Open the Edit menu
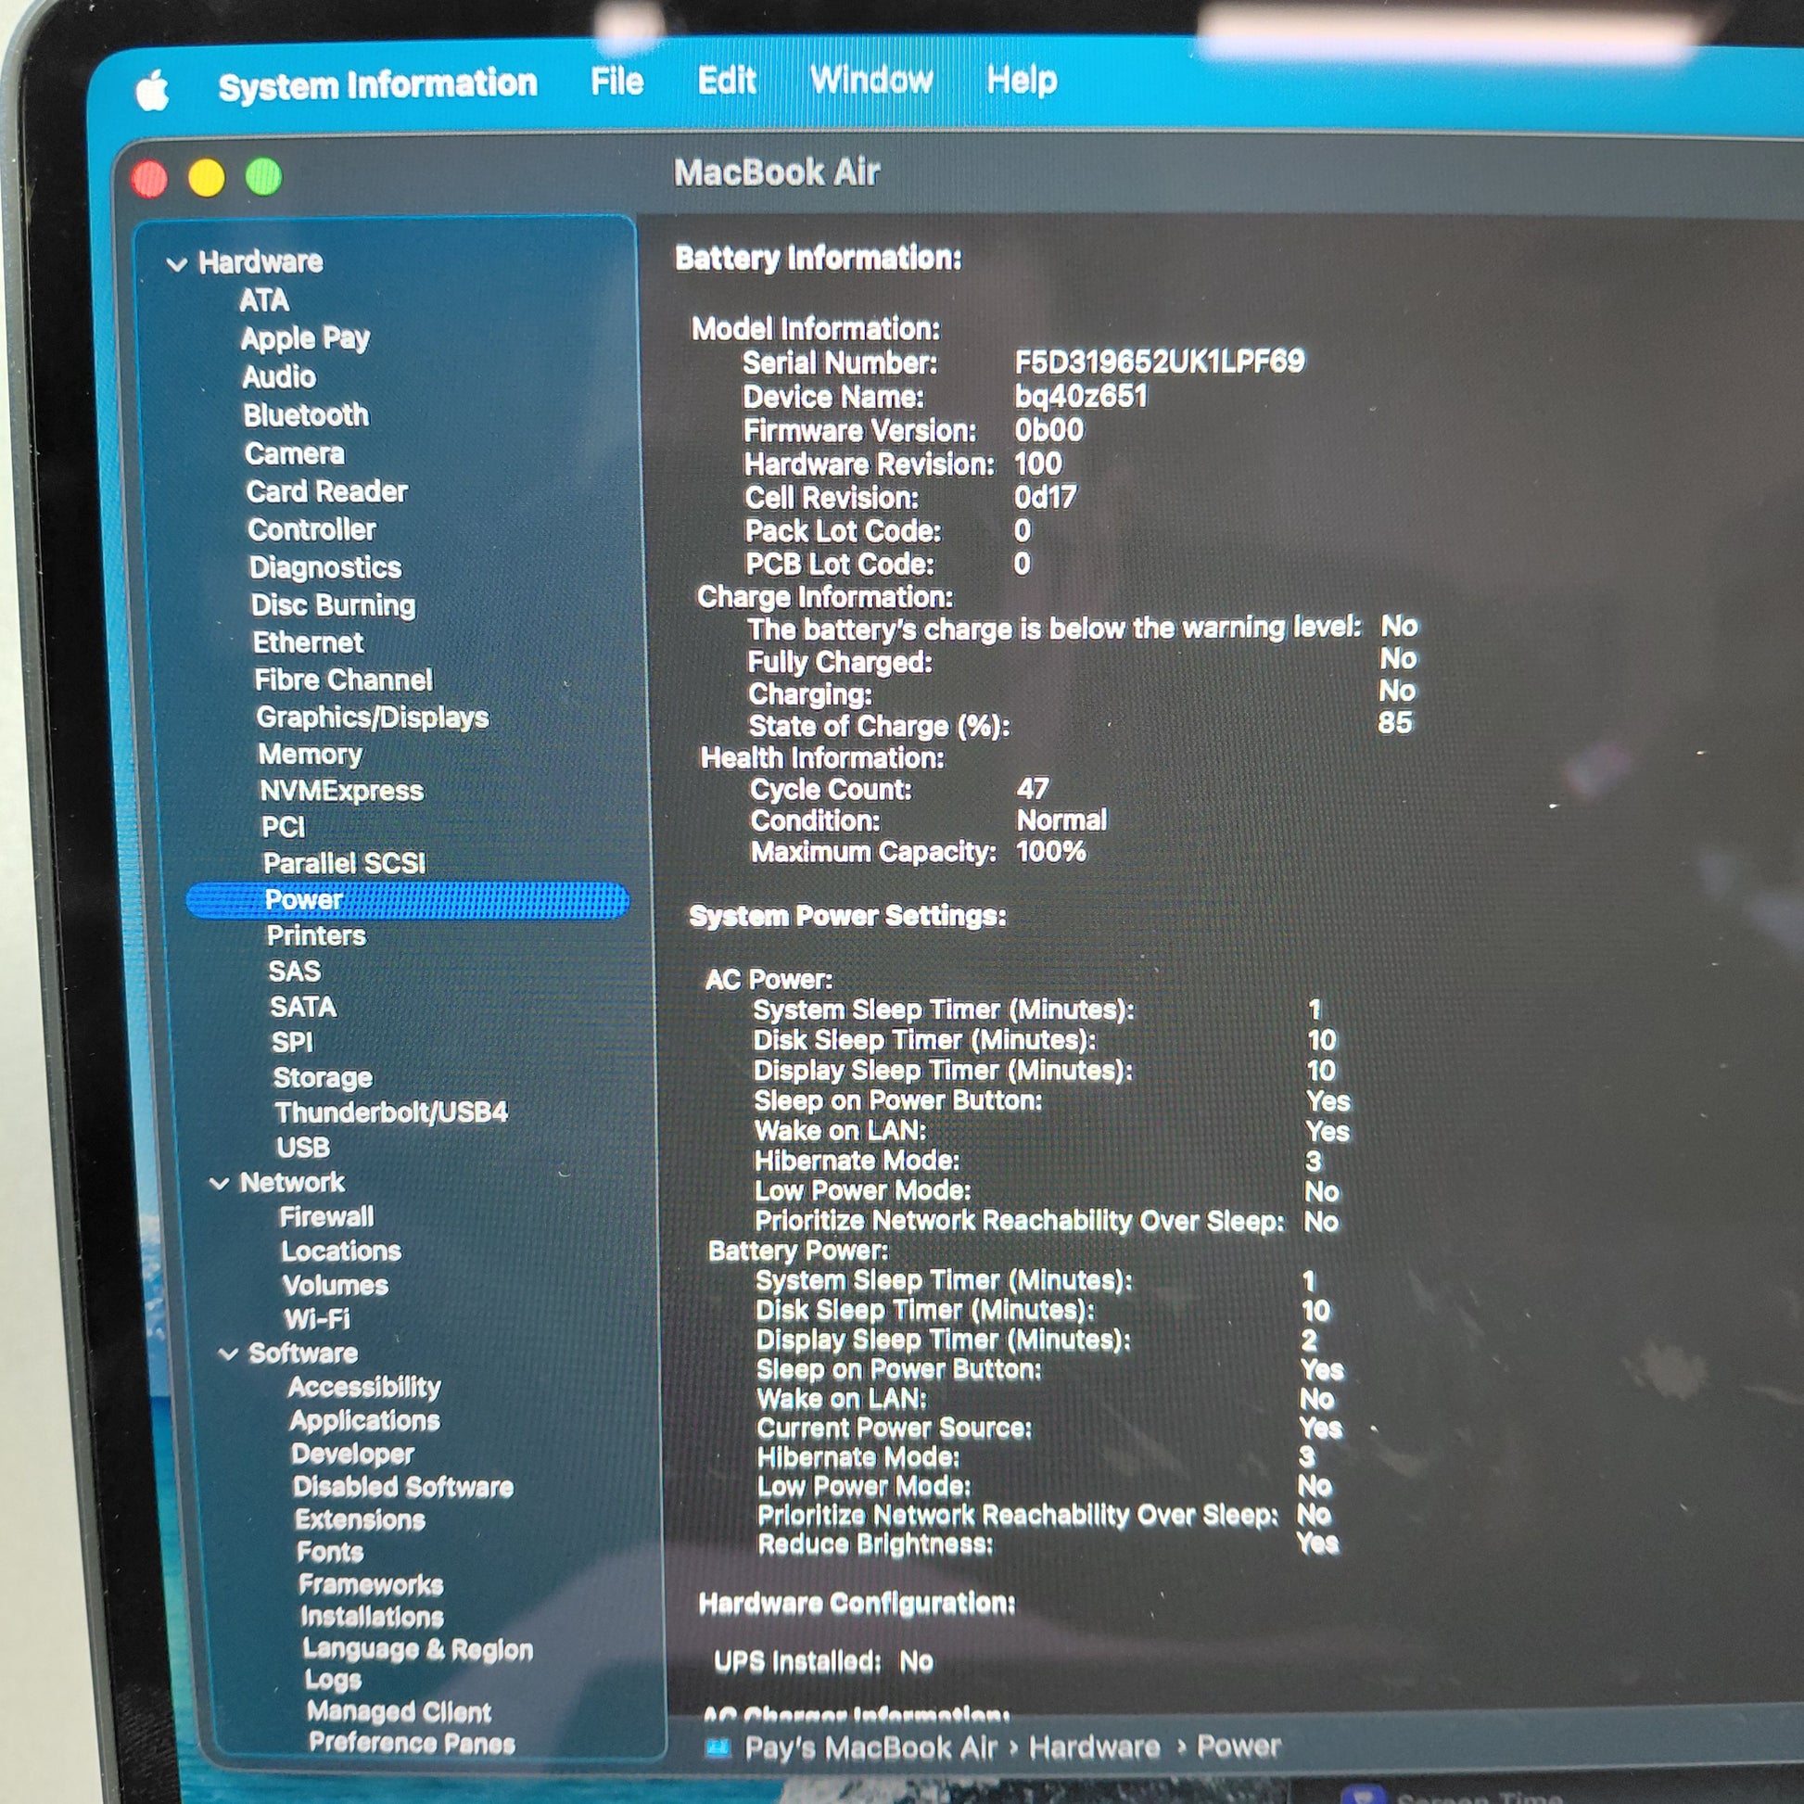The width and height of the screenshot is (1804, 1804). pyautogui.click(x=727, y=82)
